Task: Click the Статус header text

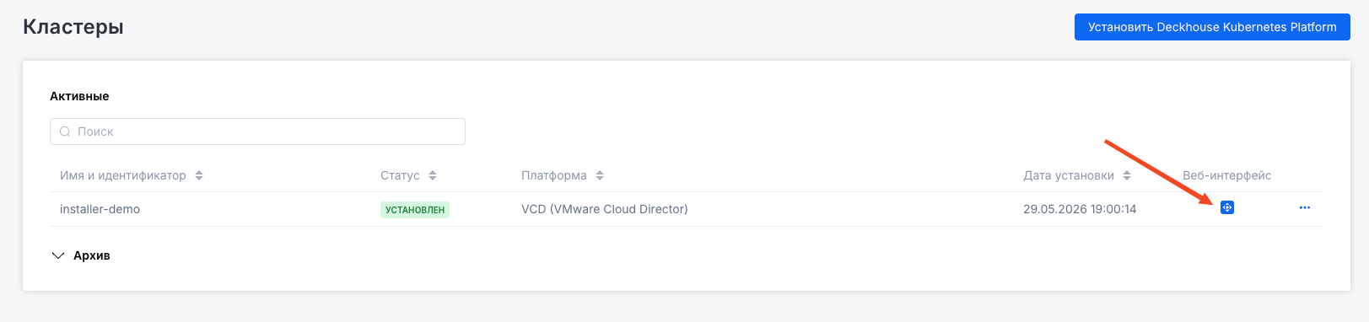Action: 400,175
